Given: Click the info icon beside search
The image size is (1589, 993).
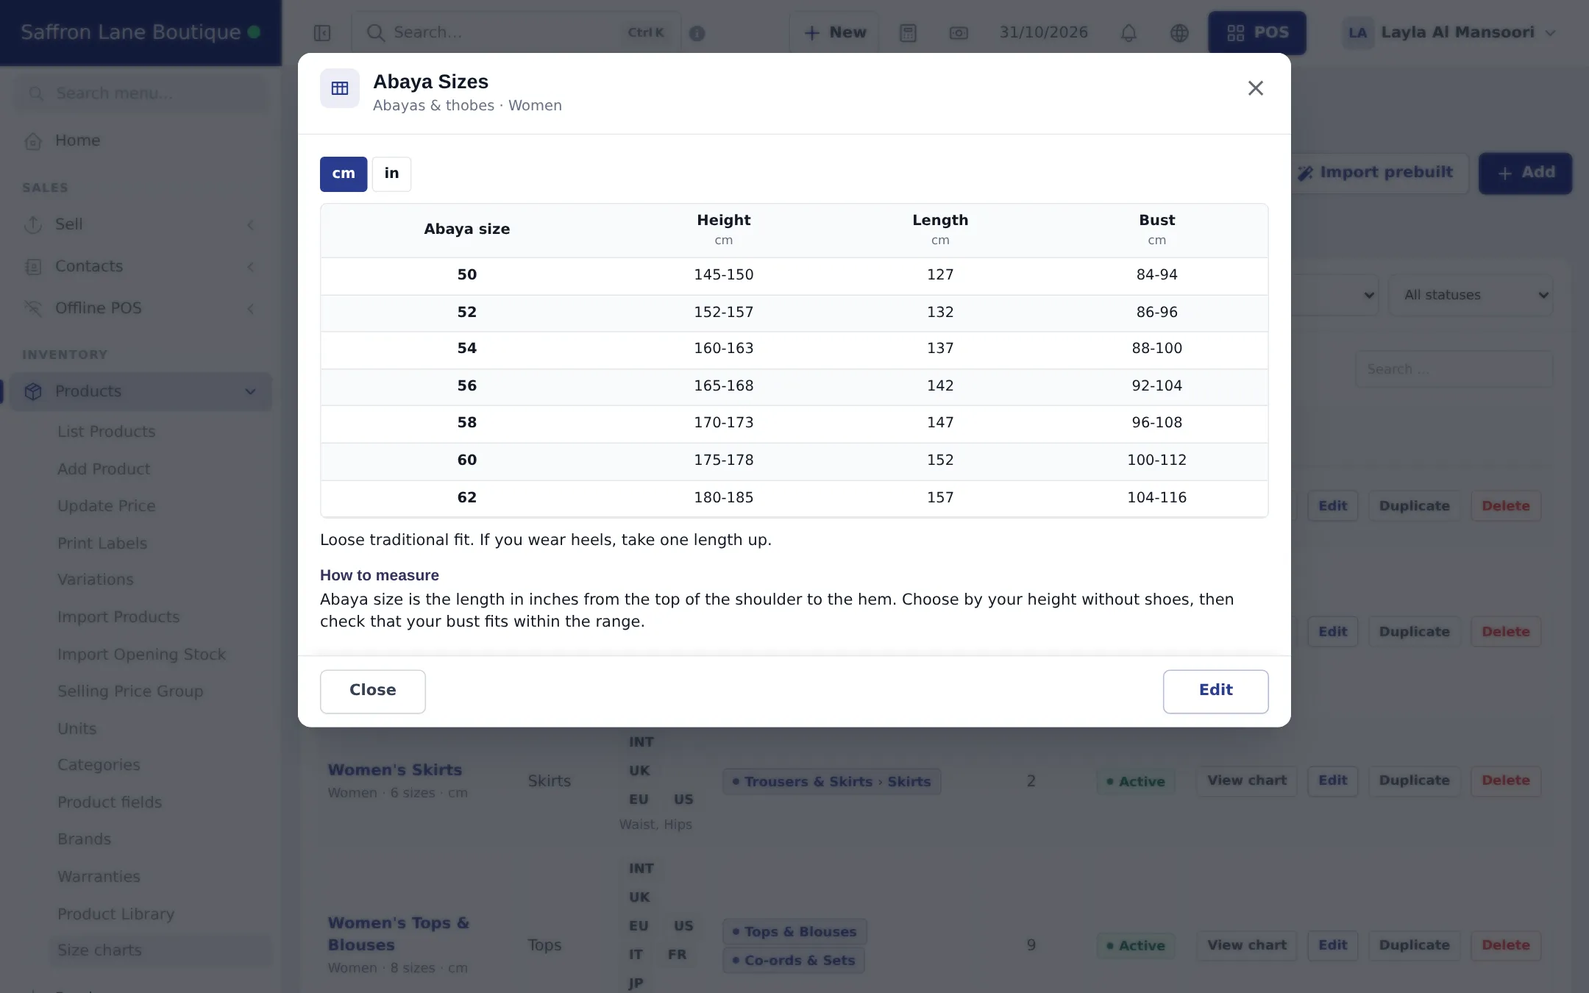Looking at the screenshot, I should pyautogui.click(x=697, y=34).
